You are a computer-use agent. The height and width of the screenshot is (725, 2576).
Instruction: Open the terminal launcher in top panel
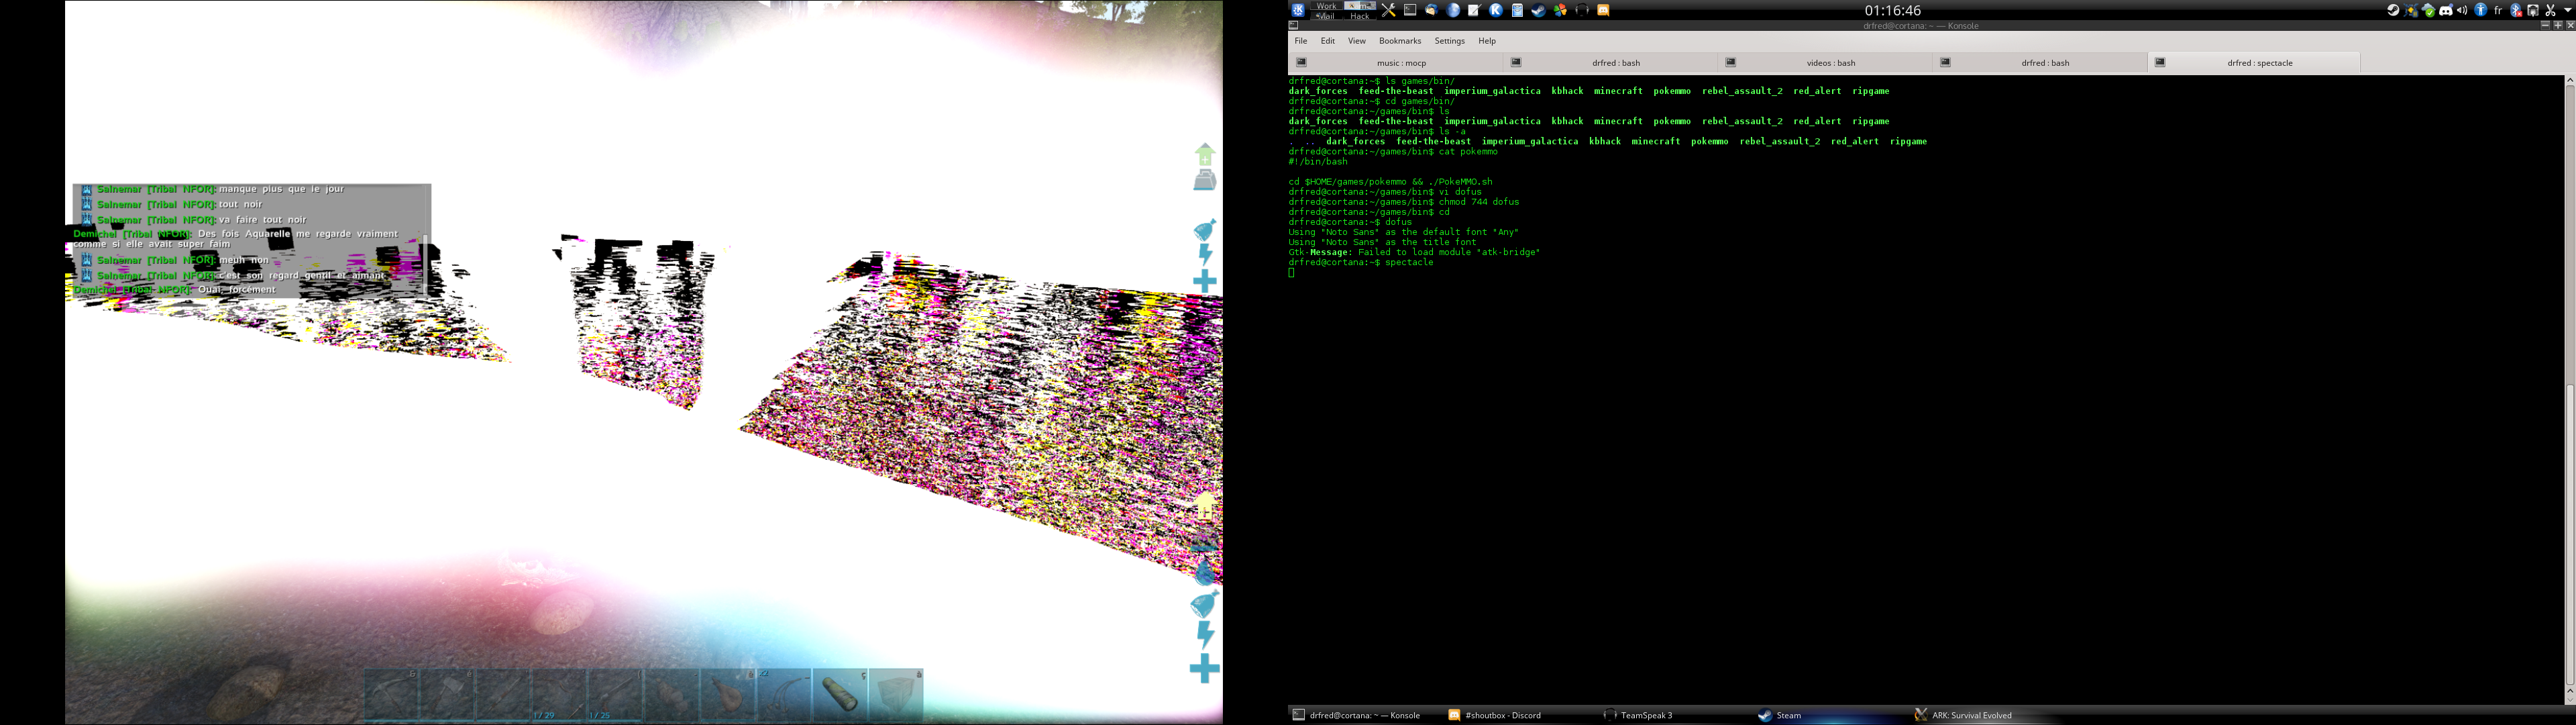(1410, 10)
